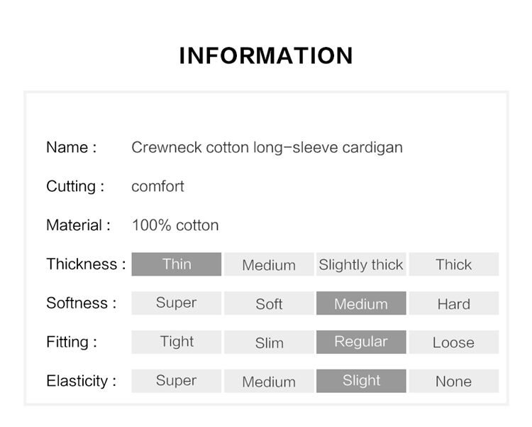532x427 pixels.
Task: Pick the Loose fitting option
Action: coord(454,342)
